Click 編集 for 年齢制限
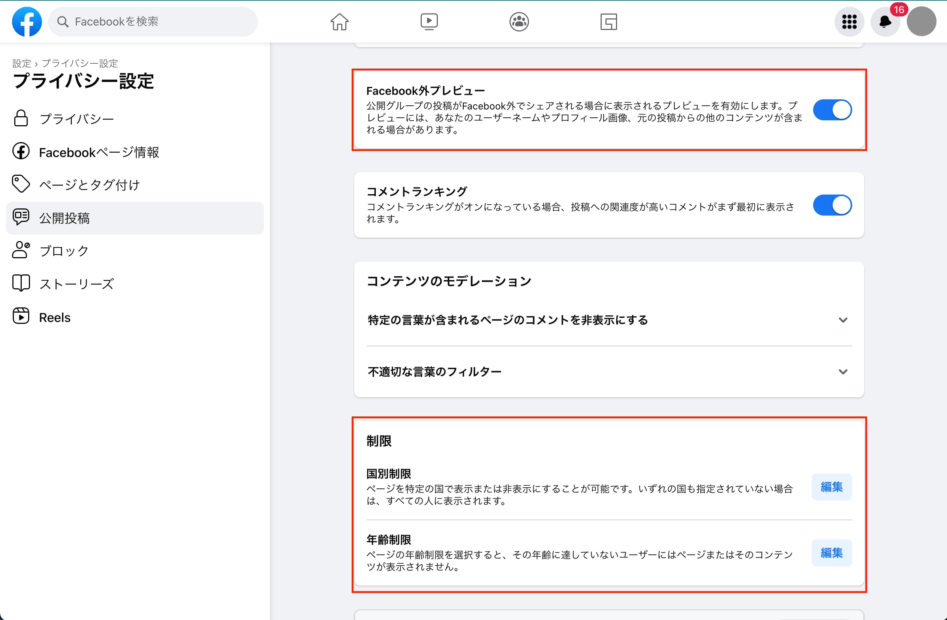 pos(832,553)
